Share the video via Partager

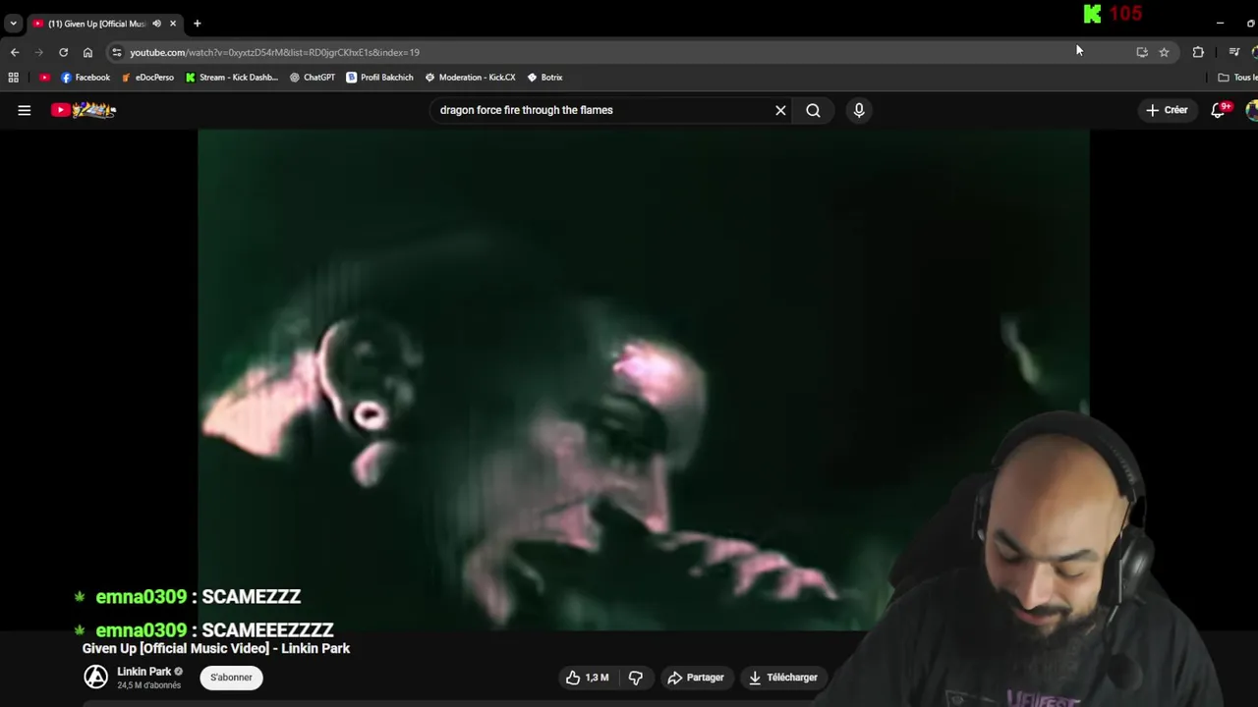pyautogui.click(x=695, y=678)
